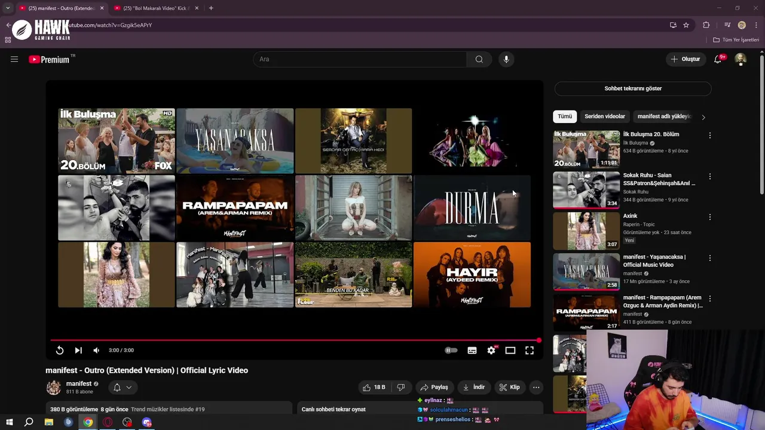The height and width of the screenshot is (430, 765).
Task: Click the search magnifier button
Action: [479, 59]
